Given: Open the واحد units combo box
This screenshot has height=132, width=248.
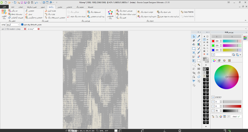Looking at the screenshot, I should tap(13, 25).
